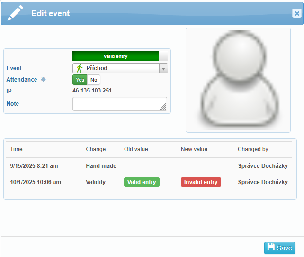Viewport: 304px width, 257px height.
Task: Click the green walking person Příchod icon
Action: pos(80,68)
